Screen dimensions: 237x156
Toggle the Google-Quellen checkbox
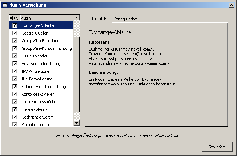[x=15, y=33]
